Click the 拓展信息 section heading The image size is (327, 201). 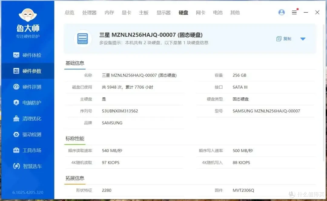pos(75,178)
